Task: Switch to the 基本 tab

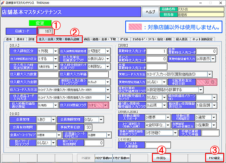Action: (x=9, y=39)
